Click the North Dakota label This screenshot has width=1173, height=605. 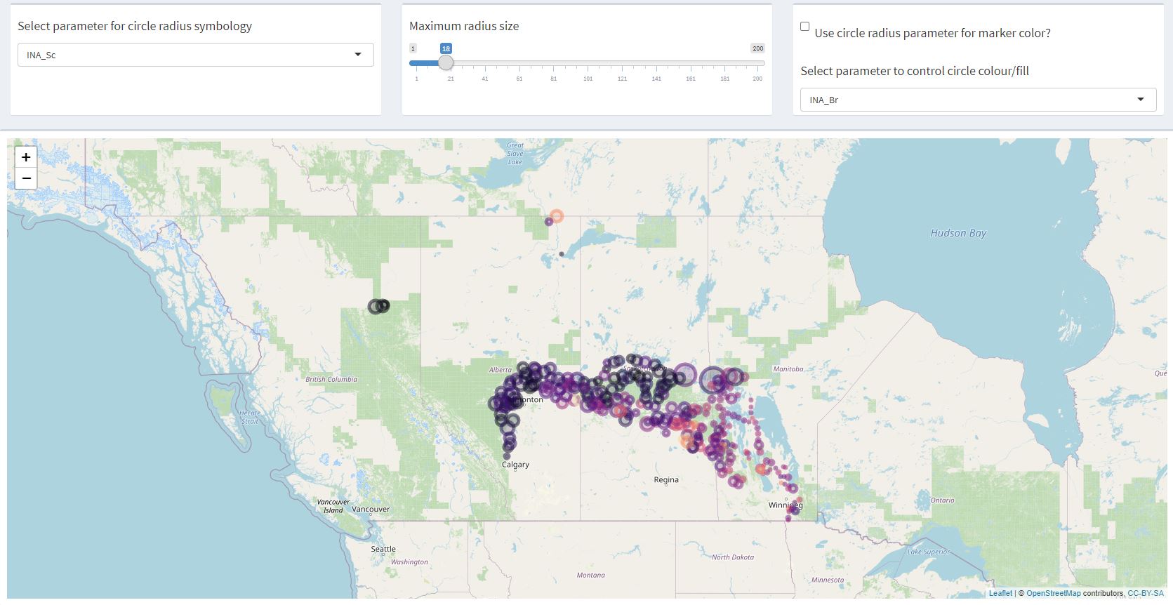tap(733, 557)
